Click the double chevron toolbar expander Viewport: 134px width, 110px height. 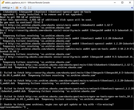click(132, 8)
